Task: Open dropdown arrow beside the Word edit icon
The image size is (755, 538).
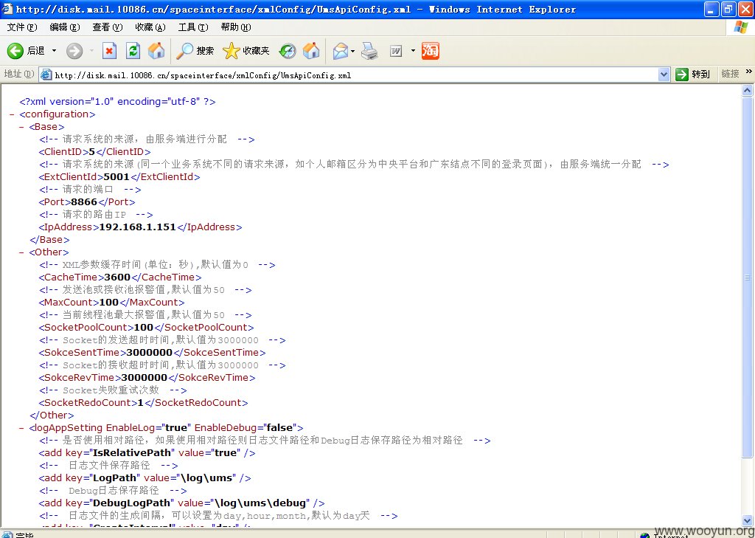Action: (413, 51)
